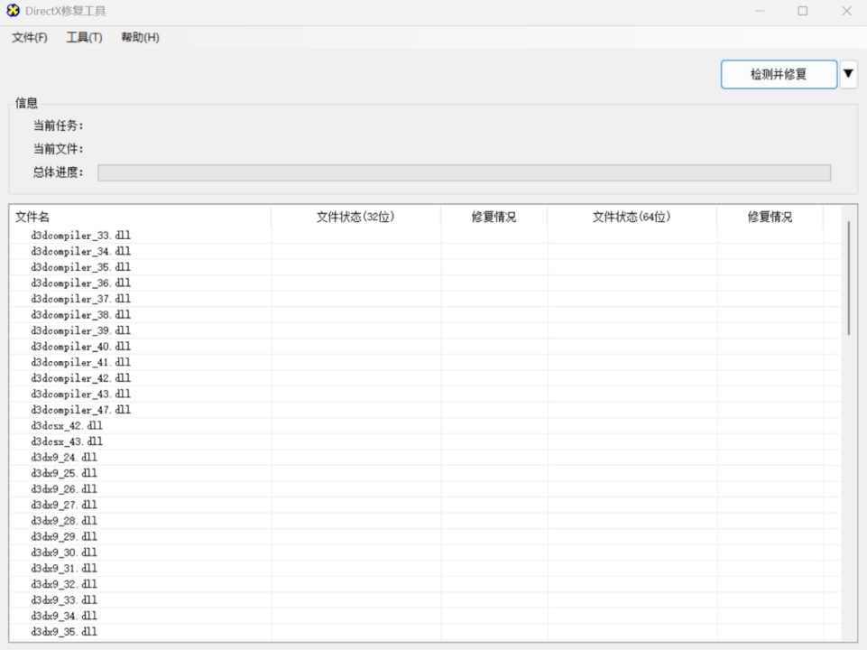This screenshot has height=650, width=867.
Task: Select d3dcompiler_40.dll entry
Action: [81, 347]
